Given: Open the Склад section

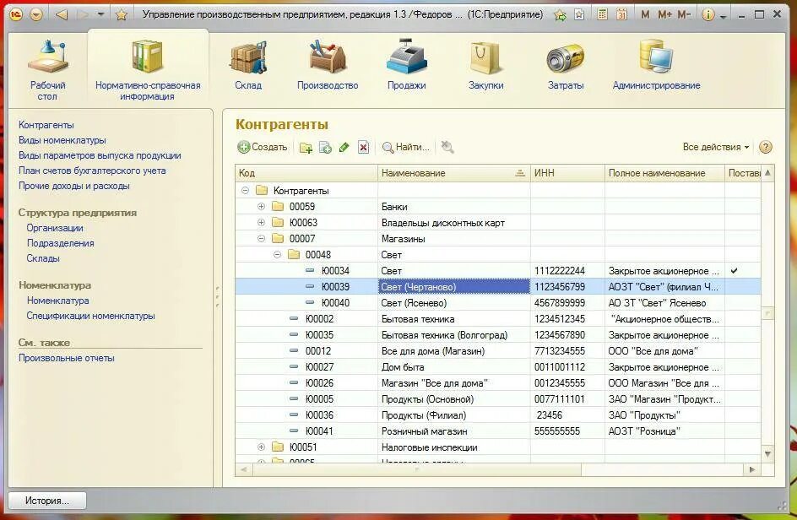Looking at the screenshot, I should point(248,65).
